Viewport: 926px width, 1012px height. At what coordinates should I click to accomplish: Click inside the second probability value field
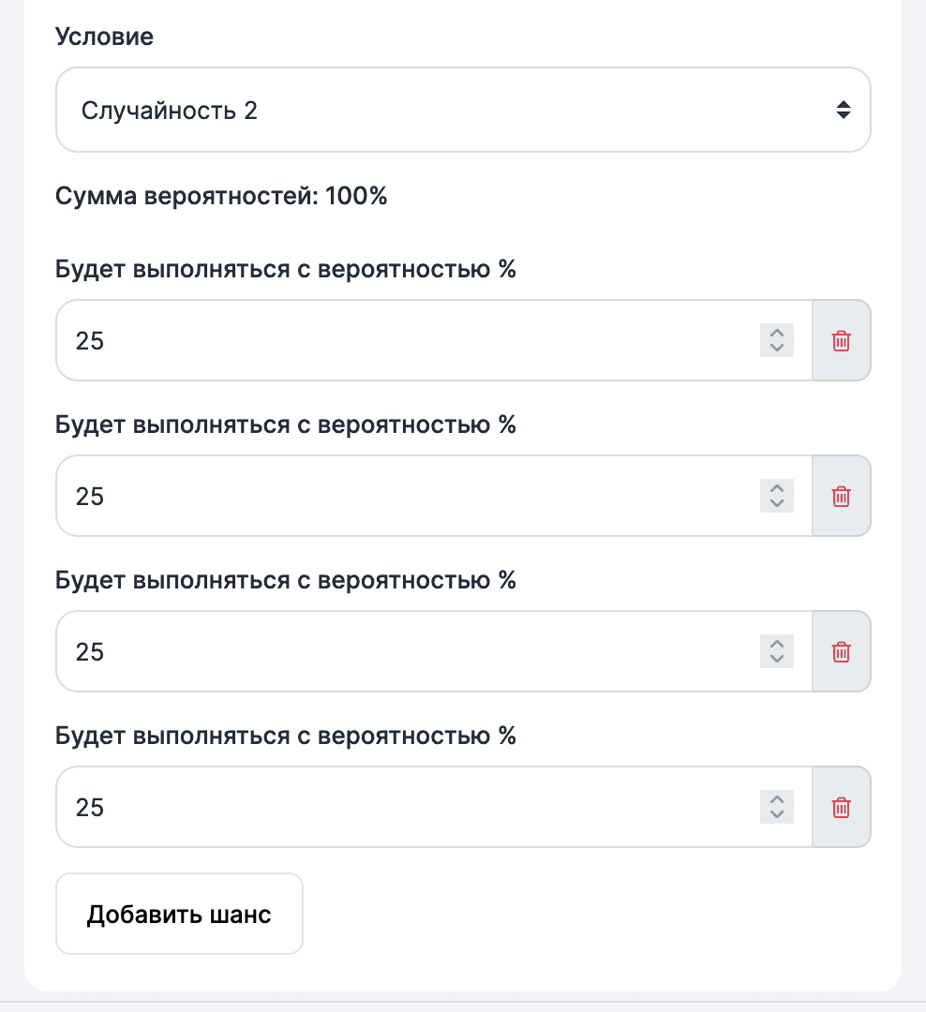pos(375,496)
